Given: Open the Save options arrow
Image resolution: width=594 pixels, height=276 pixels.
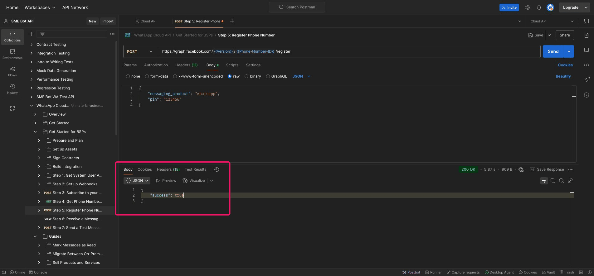Looking at the screenshot, I should (x=549, y=35).
